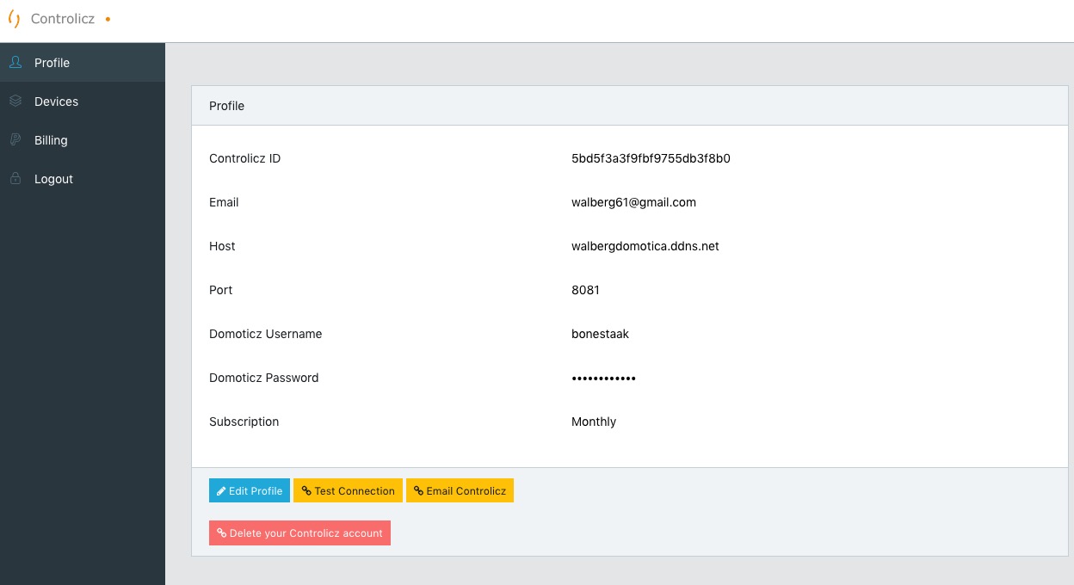Click the Controlicz brand name text

63,19
